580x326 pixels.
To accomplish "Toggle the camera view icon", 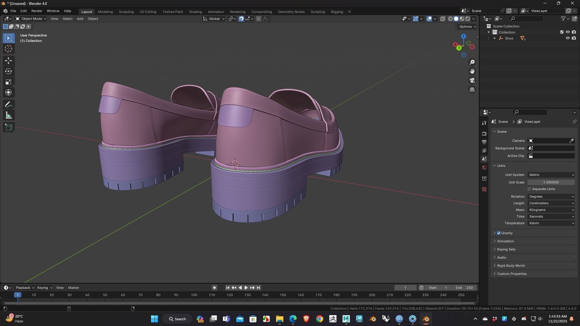I will coord(472,80).
